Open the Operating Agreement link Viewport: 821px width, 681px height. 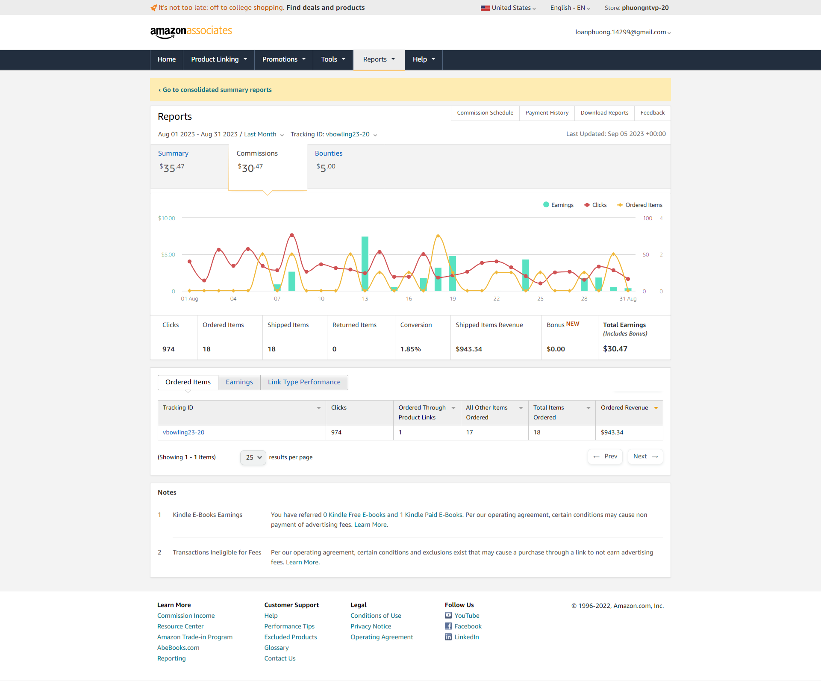pos(382,637)
